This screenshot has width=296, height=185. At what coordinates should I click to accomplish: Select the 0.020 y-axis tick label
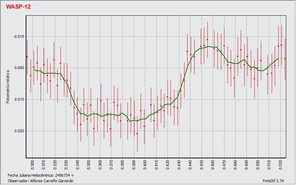(x=19, y=131)
